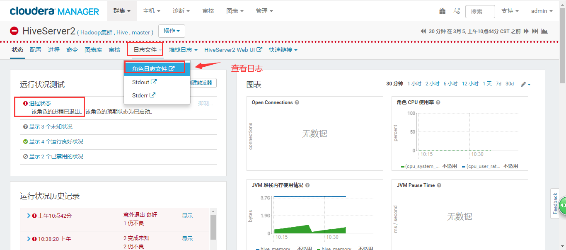Set chart range to 1小时

click(414, 84)
